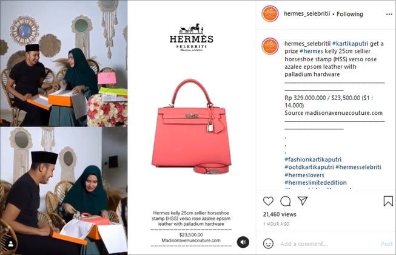Open the three-dot more options menu

pyautogui.click(x=389, y=14)
